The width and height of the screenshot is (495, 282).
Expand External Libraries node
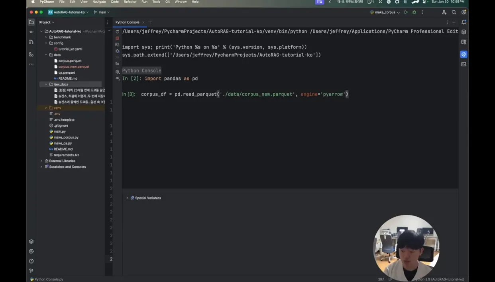pos(41,161)
